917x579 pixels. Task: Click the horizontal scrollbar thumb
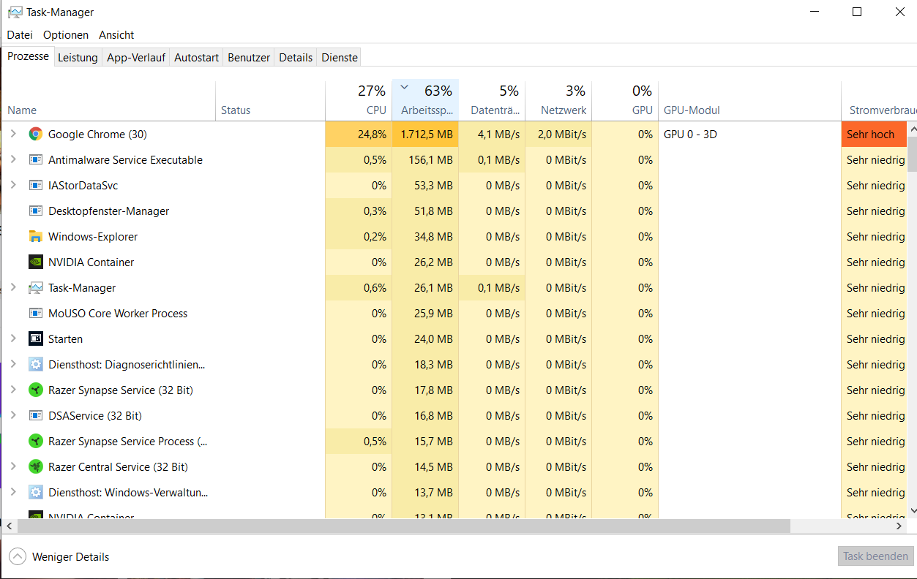click(403, 526)
